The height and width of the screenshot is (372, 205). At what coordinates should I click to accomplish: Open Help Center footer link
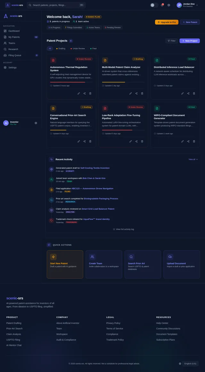tap(162, 323)
